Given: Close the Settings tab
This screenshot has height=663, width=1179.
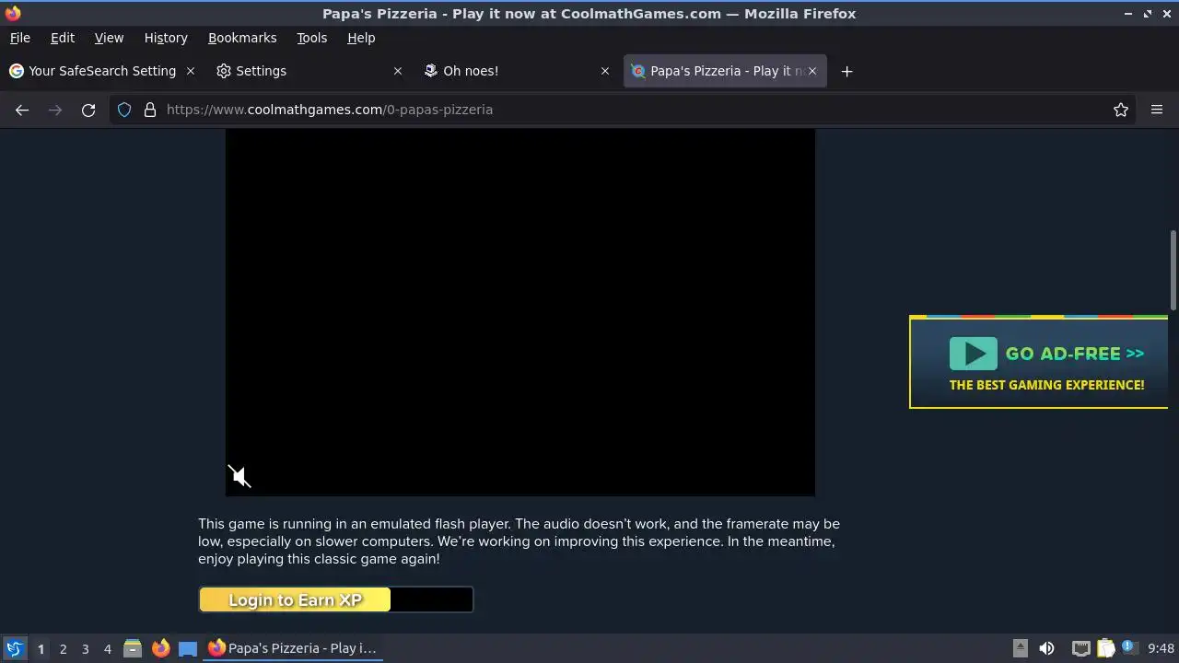Looking at the screenshot, I should [398, 71].
